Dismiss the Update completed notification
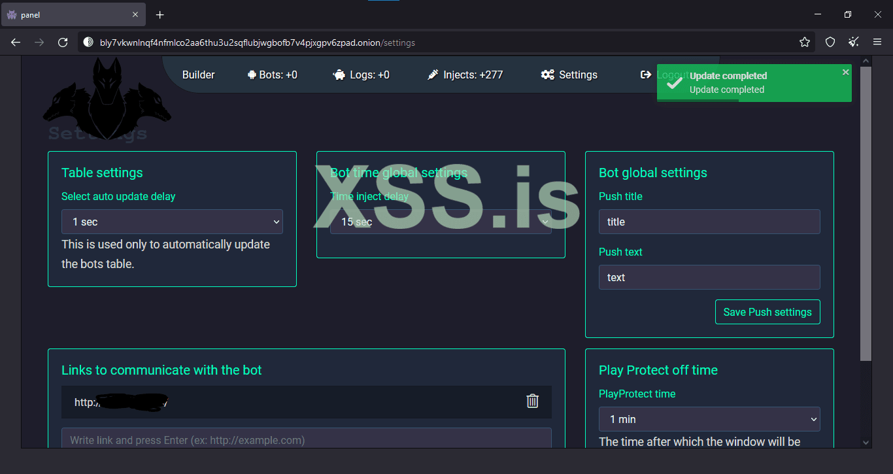The width and height of the screenshot is (893, 474). (845, 72)
